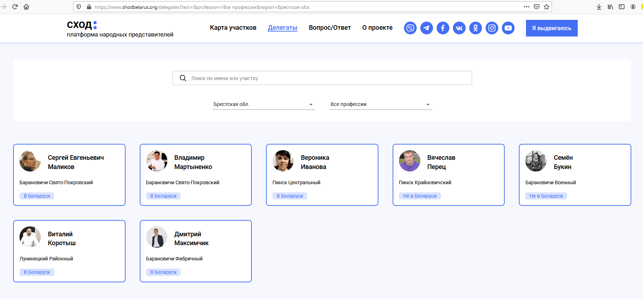Select the Не в Беларуси tag on Семён Букин
Screen dimensions: 643x299
(x=546, y=196)
